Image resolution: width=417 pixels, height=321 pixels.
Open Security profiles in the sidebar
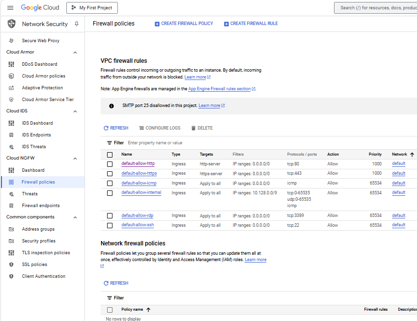pyautogui.click(x=38, y=241)
